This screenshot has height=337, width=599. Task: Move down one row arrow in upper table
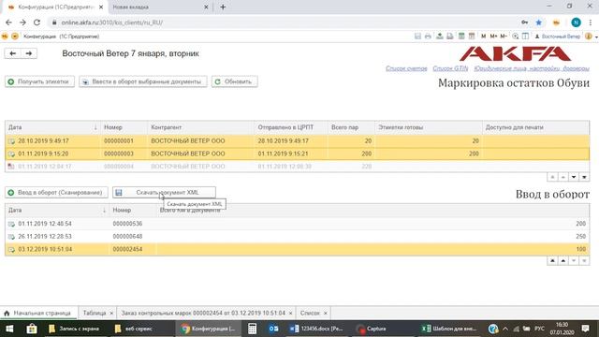tap(574, 177)
